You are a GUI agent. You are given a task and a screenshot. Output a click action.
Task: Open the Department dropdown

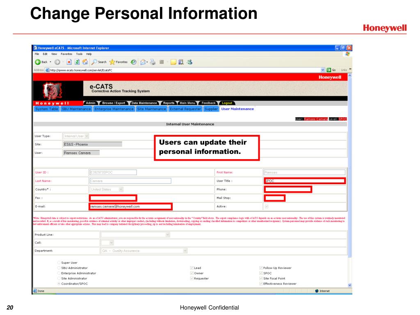coord(185,251)
